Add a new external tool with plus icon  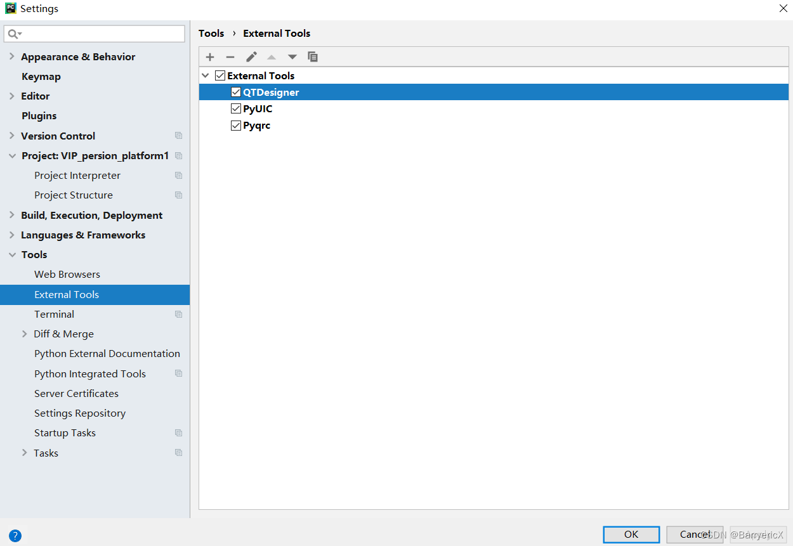210,56
